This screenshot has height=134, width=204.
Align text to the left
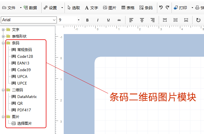tap(131, 20)
